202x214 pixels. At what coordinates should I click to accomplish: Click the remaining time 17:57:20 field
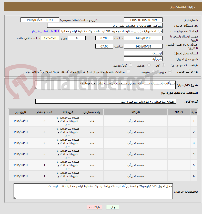pyautogui.click(x=50, y=38)
